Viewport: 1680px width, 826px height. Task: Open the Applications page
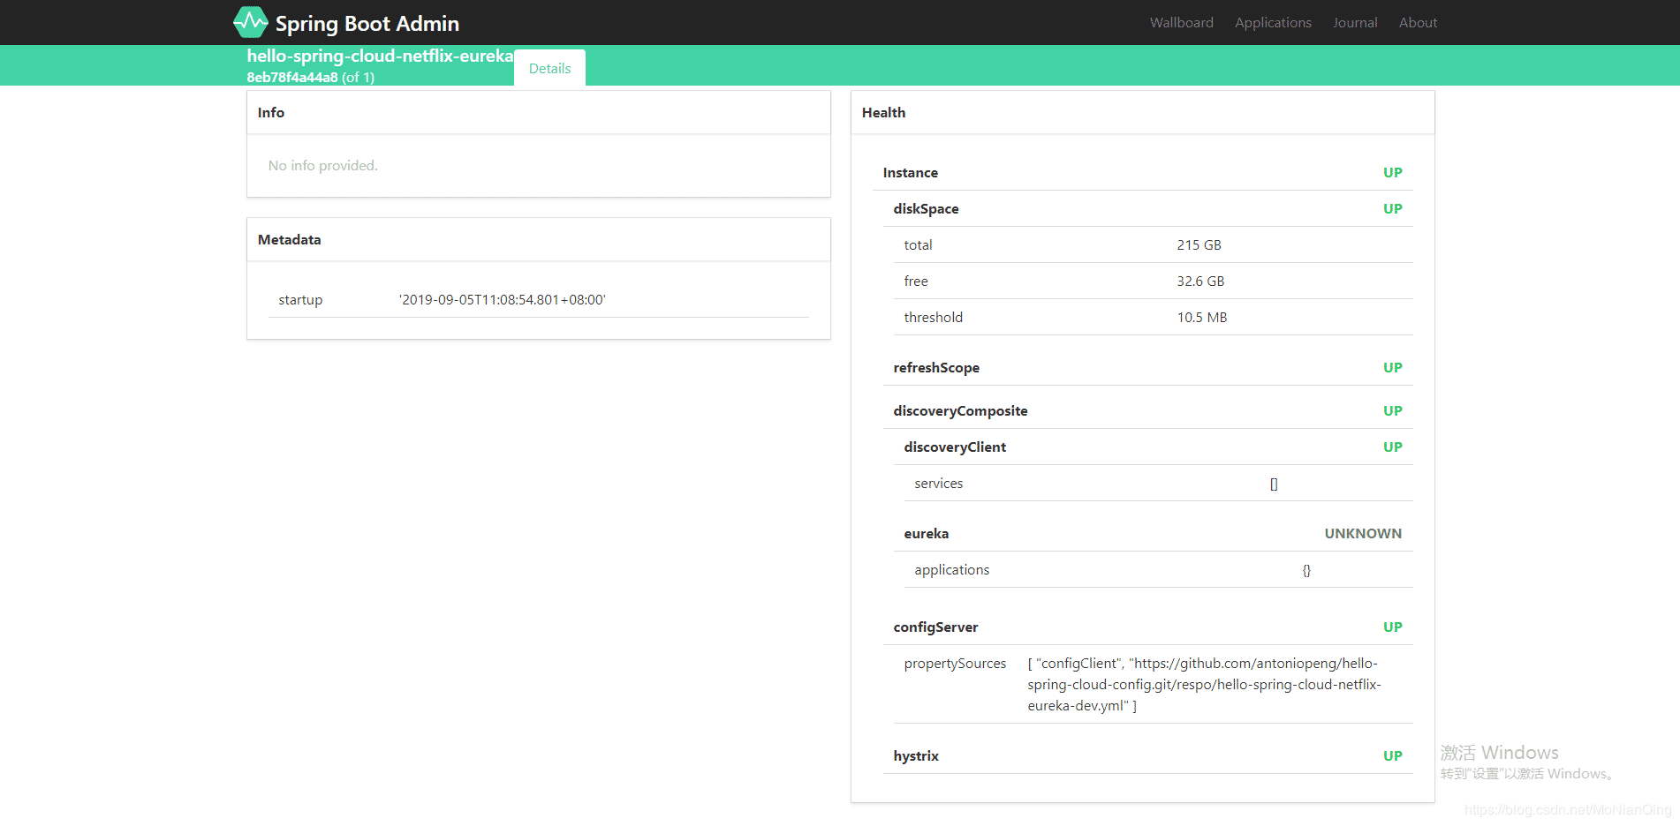pyautogui.click(x=1272, y=22)
